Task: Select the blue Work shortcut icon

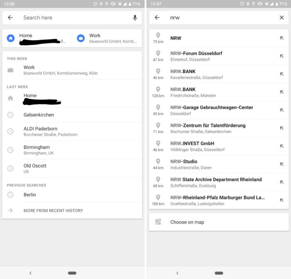Action: (81, 38)
